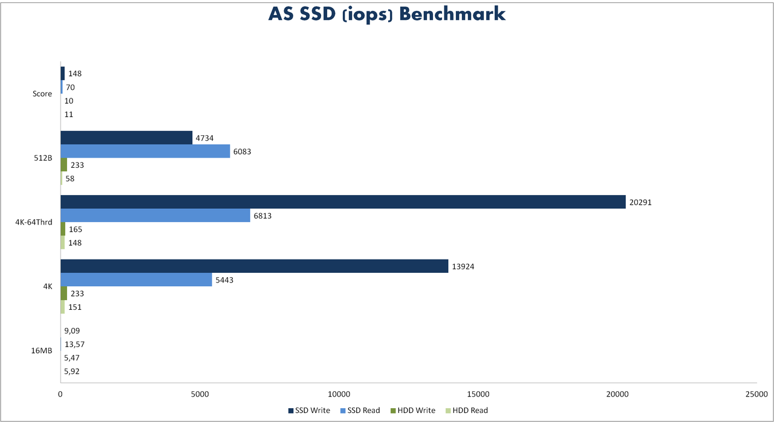Select the 5,92 data label in 16MB
774x422 pixels.
pos(72,371)
